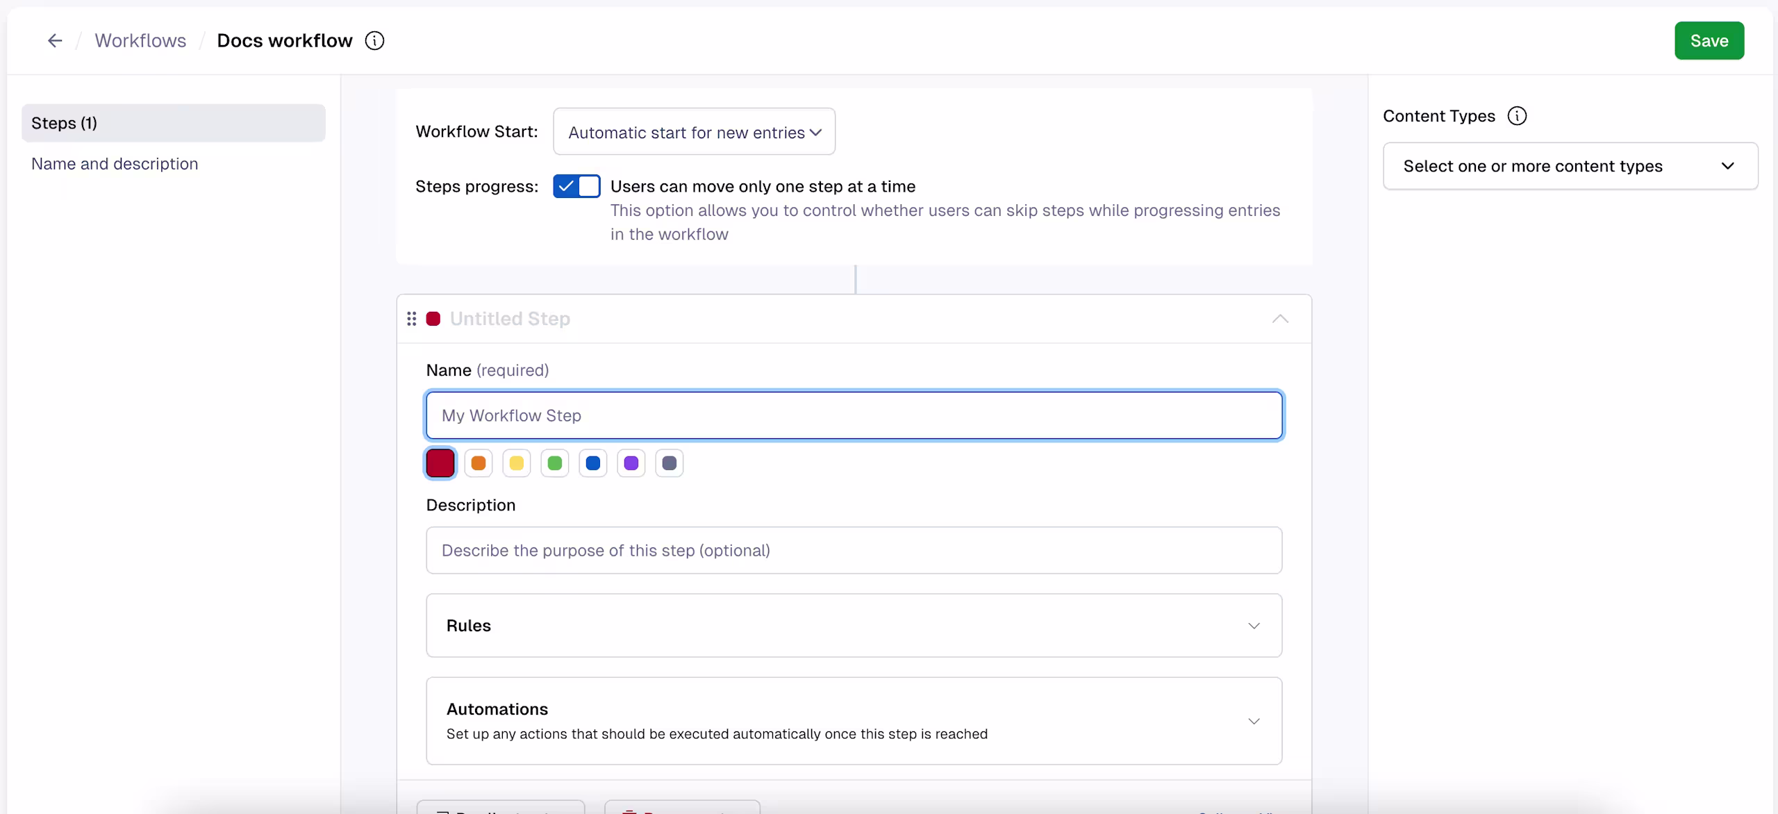Click the Docs workflow title
This screenshot has height=814, width=1778.
click(285, 41)
